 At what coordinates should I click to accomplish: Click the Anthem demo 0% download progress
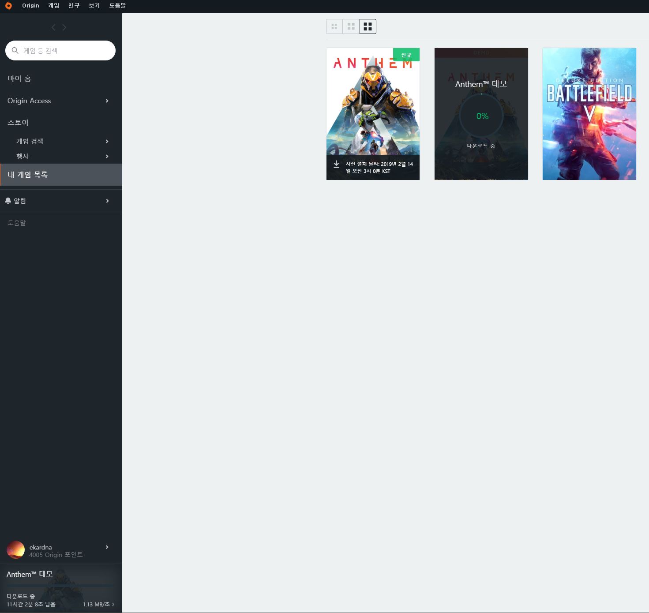[x=482, y=116]
